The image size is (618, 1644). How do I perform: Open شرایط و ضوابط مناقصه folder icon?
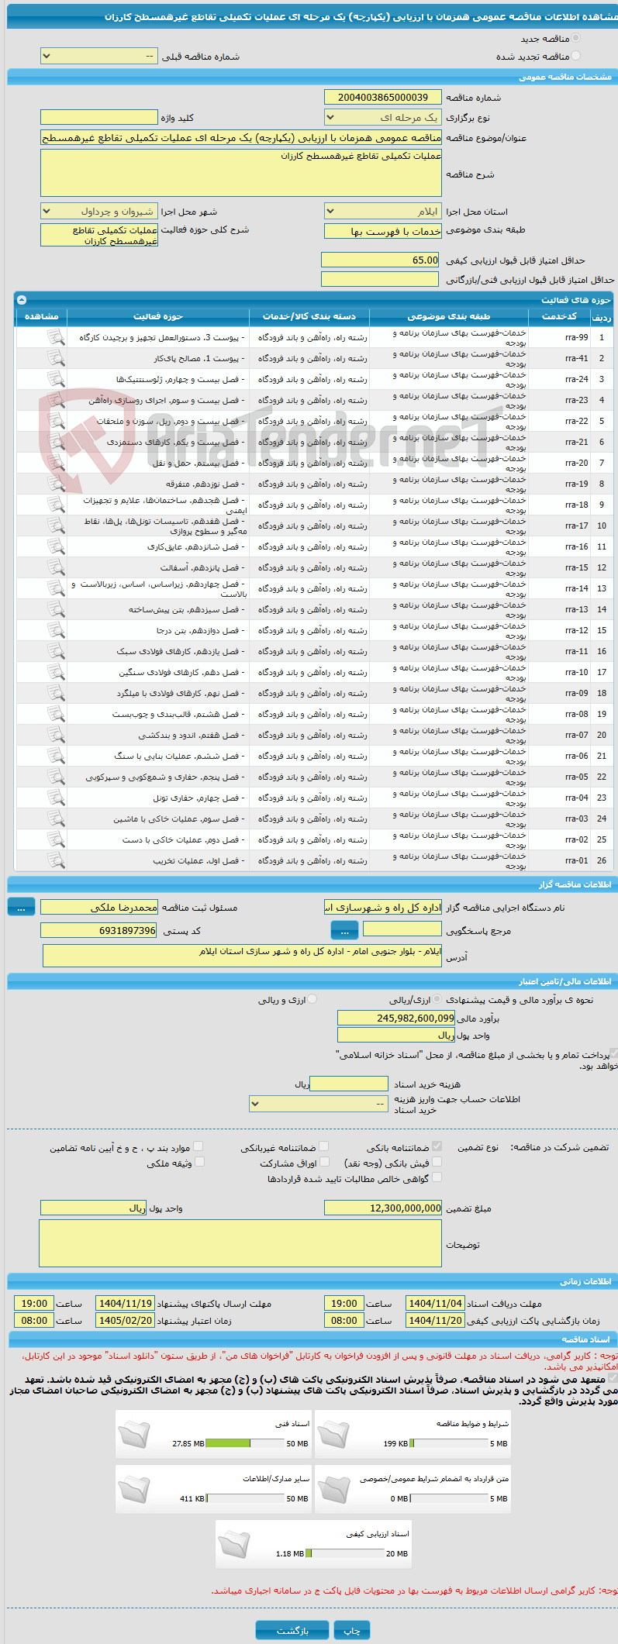click(x=333, y=1433)
